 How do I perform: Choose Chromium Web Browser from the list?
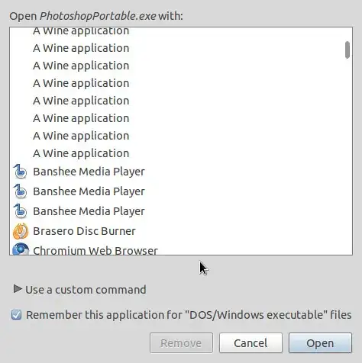[x=181, y=249]
